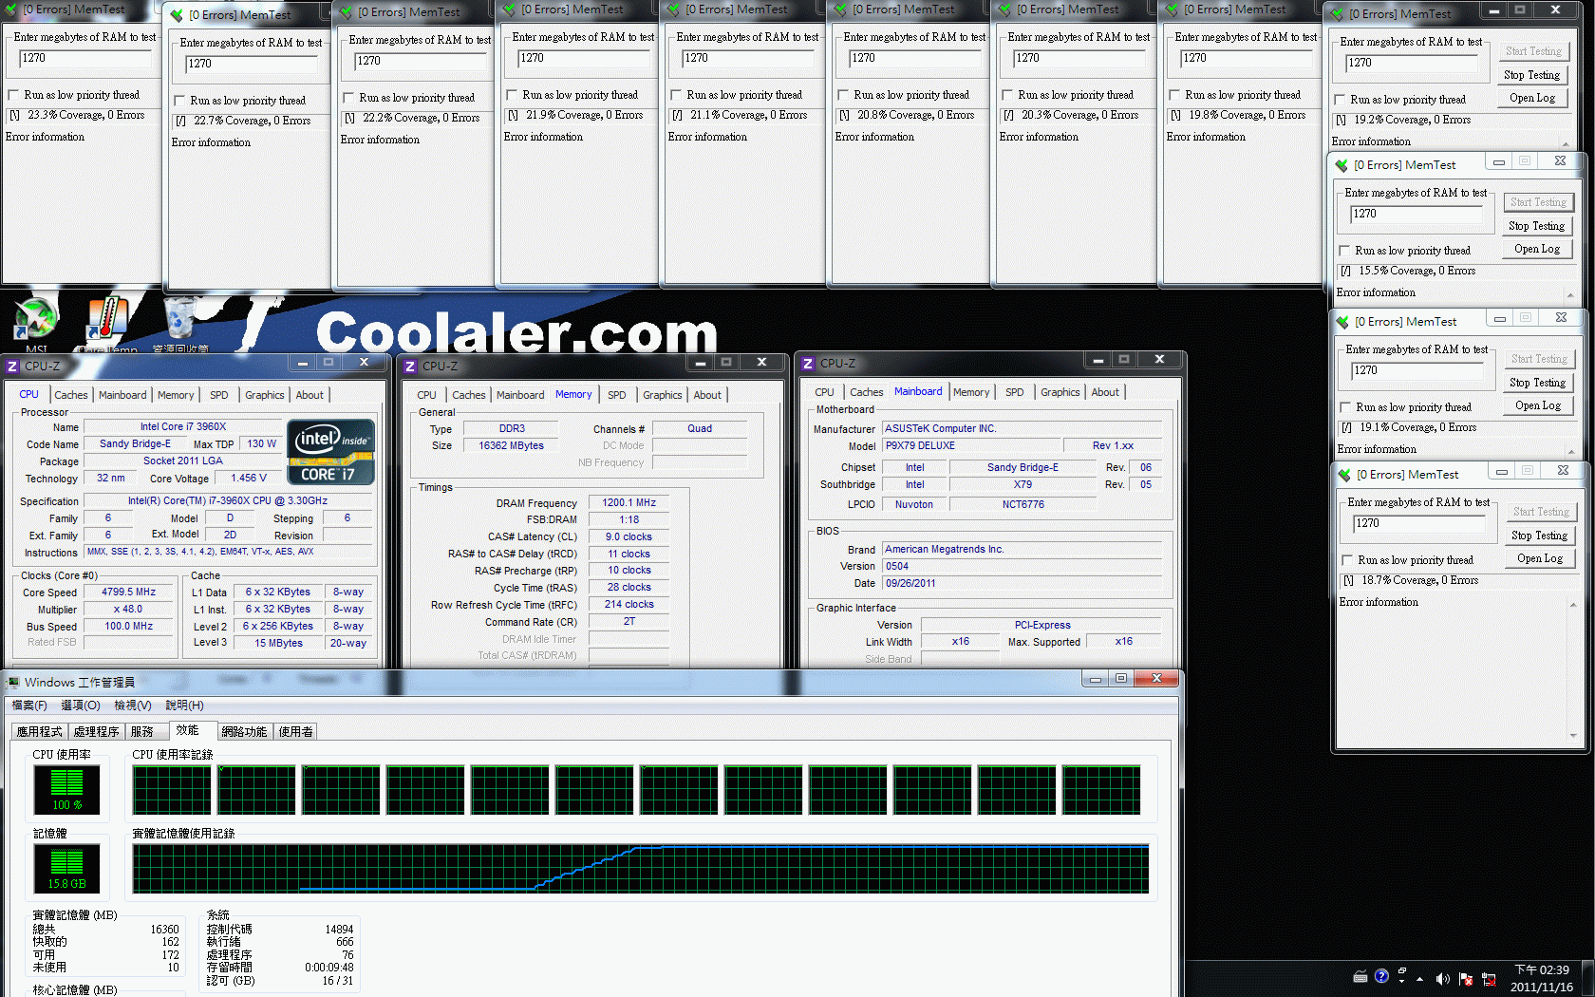Show hidden tray icons arrow
1595x997 pixels.
1420,978
